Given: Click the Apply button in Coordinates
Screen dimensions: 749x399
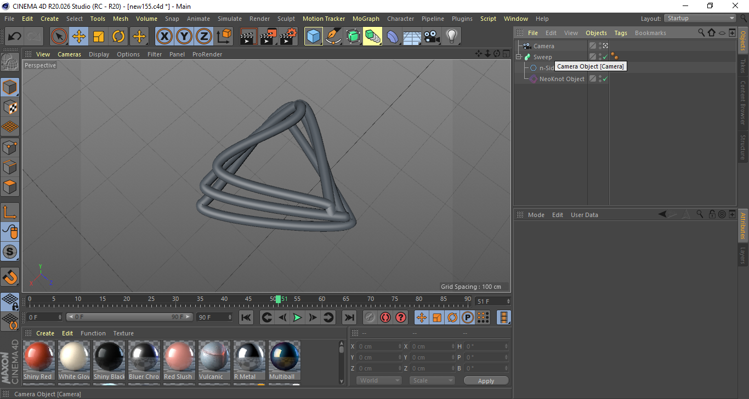Looking at the screenshot, I should pyautogui.click(x=486, y=380).
